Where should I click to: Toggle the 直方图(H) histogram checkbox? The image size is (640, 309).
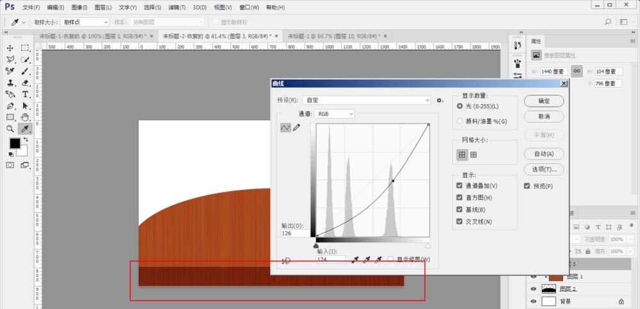tap(460, 198)
